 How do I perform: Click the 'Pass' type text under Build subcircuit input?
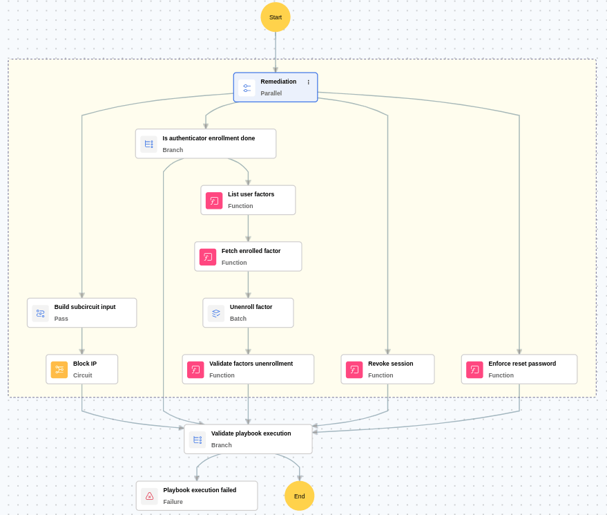click(x=61, y=319)
